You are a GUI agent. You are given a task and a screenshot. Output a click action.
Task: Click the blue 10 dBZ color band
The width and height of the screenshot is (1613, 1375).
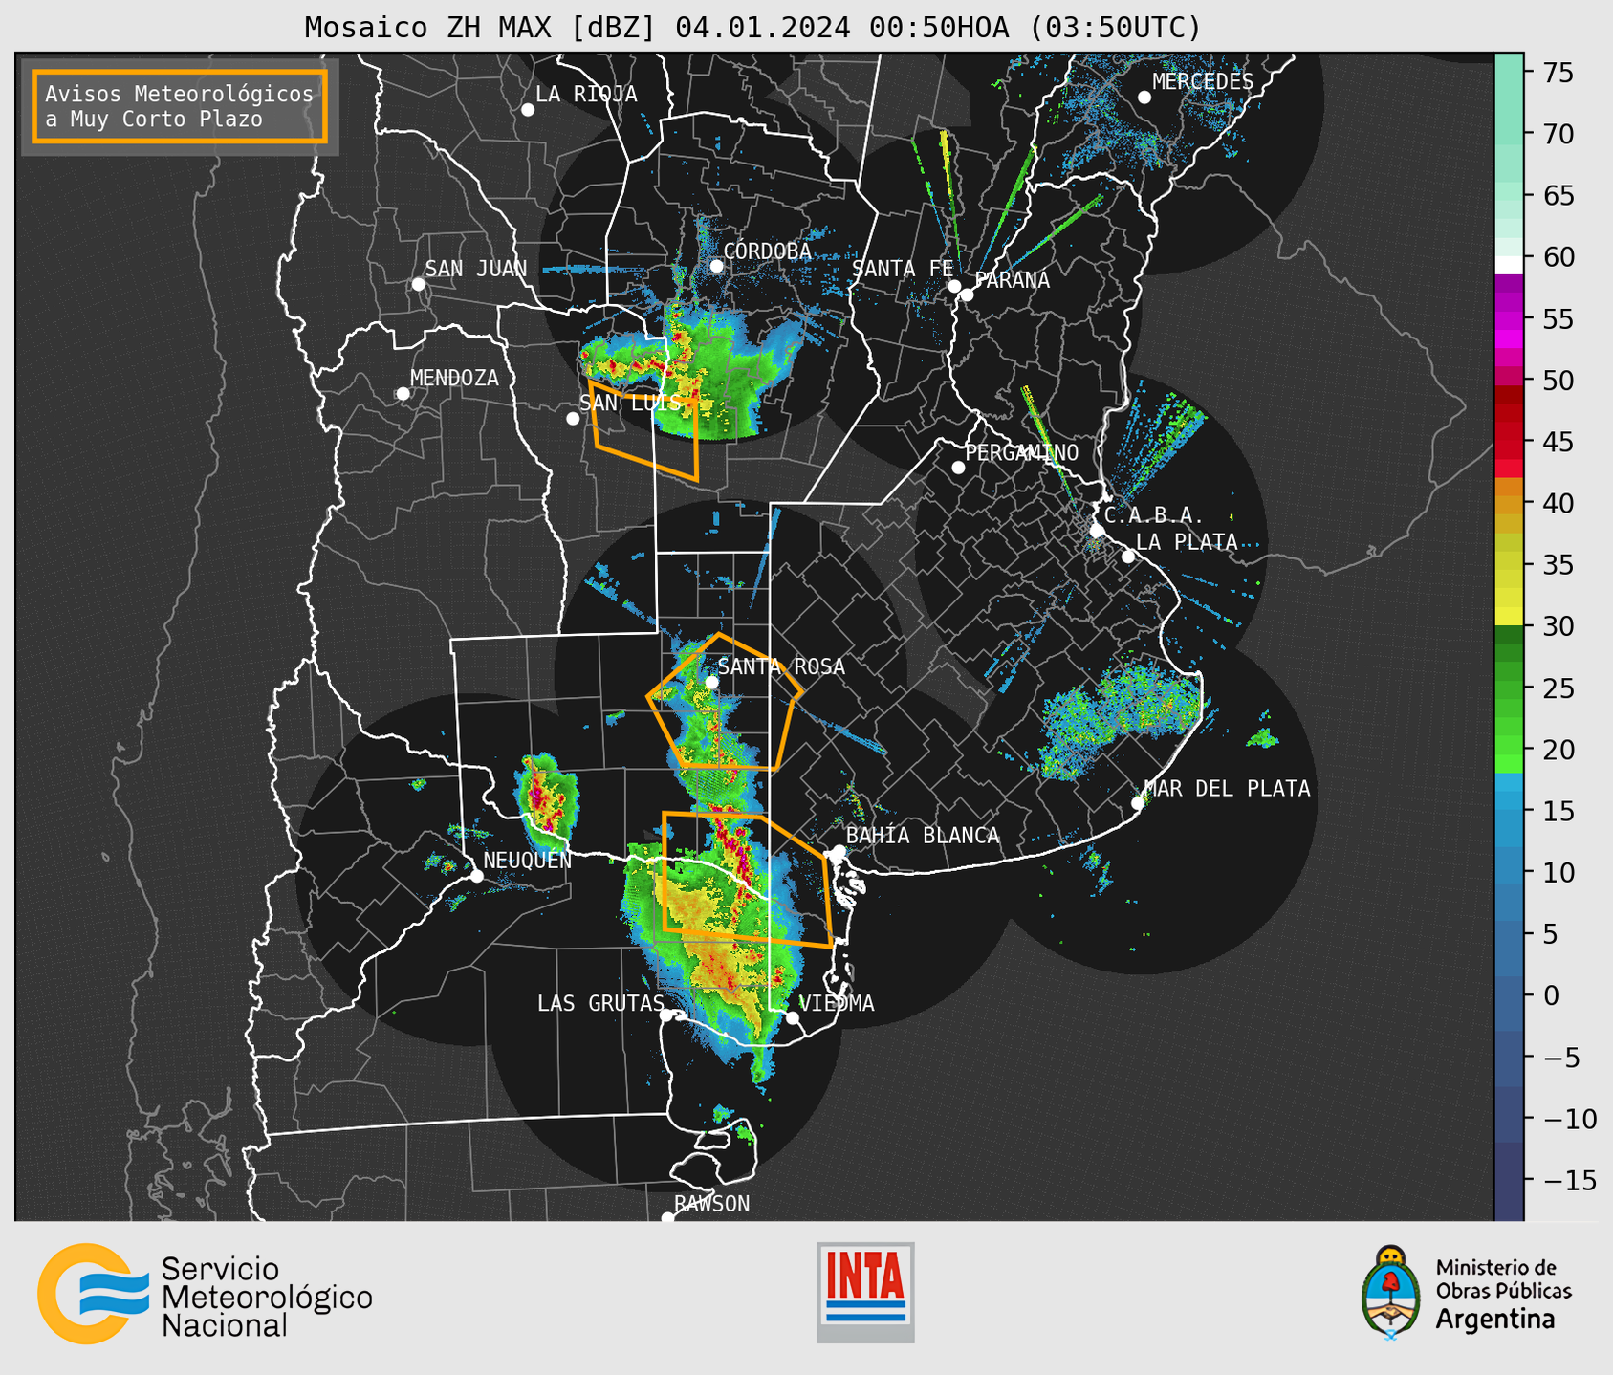click(x=1509, y=872)
